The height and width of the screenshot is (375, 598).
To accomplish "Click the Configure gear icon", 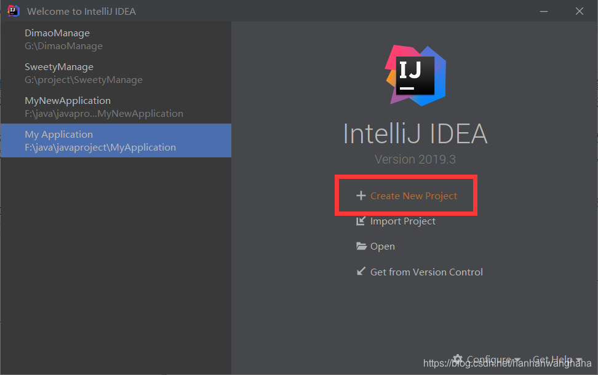I will click(x=458, y=359).
